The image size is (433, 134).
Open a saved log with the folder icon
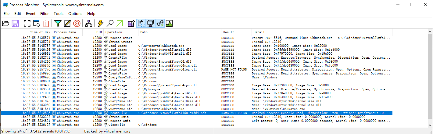[5, 23]
